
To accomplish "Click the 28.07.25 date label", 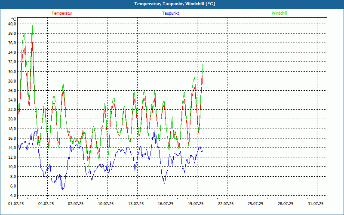I will [x=286, y=204].
